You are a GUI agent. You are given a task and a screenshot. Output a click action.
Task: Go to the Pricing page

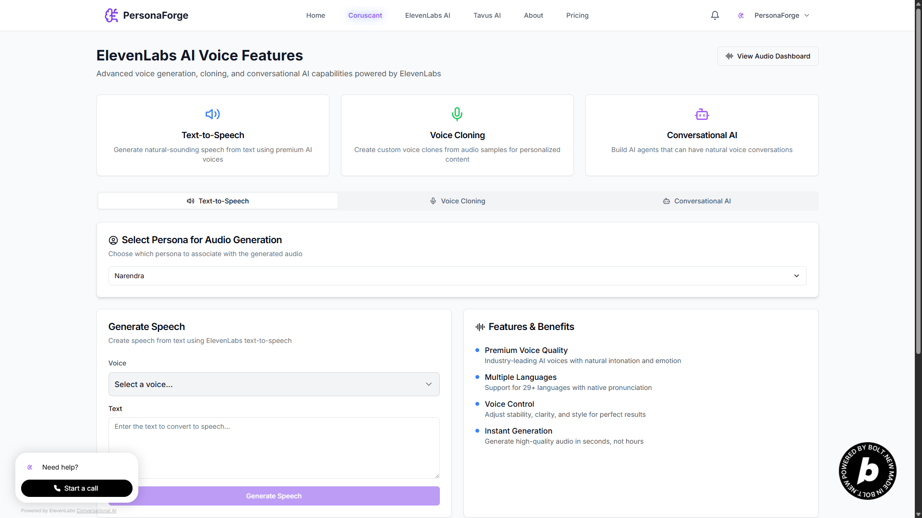[x=577, y=15]
